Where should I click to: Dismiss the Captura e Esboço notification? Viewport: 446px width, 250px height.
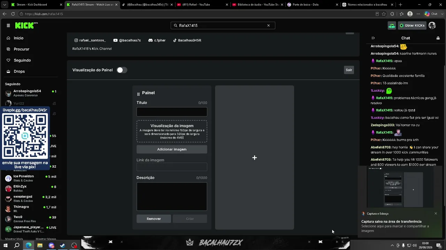pos(436,214)
